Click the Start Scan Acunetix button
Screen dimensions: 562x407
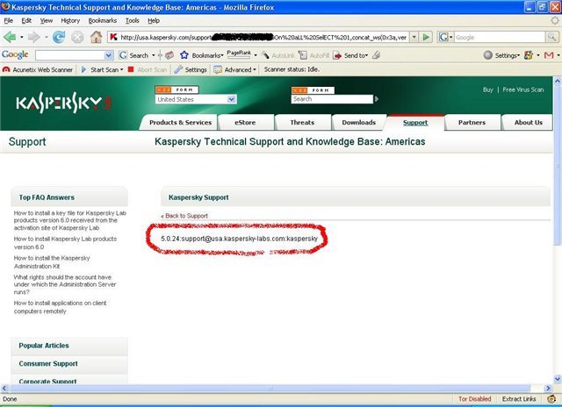coord(104,69)
